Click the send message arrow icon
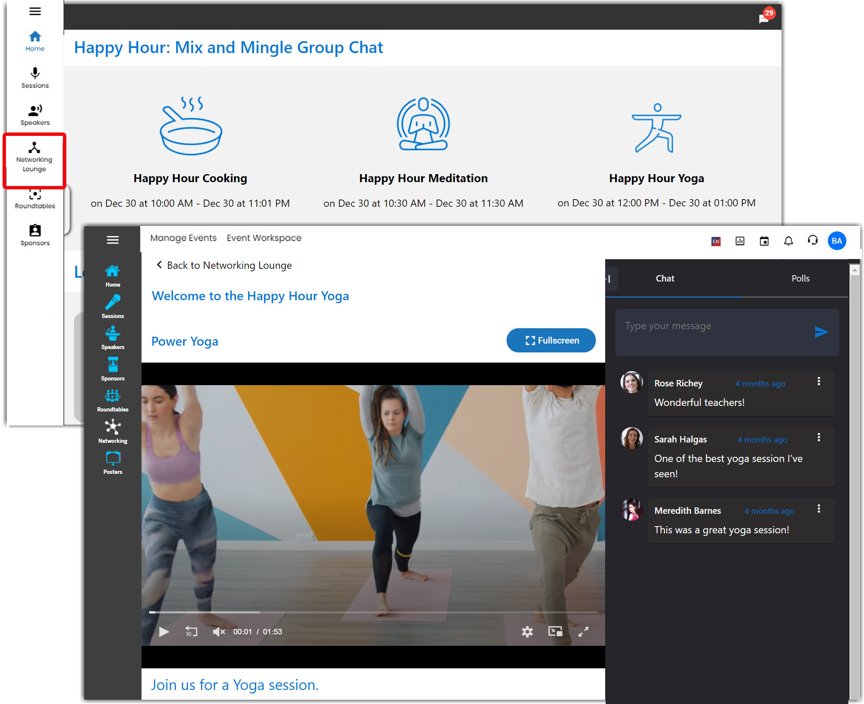 coord(821,332)
